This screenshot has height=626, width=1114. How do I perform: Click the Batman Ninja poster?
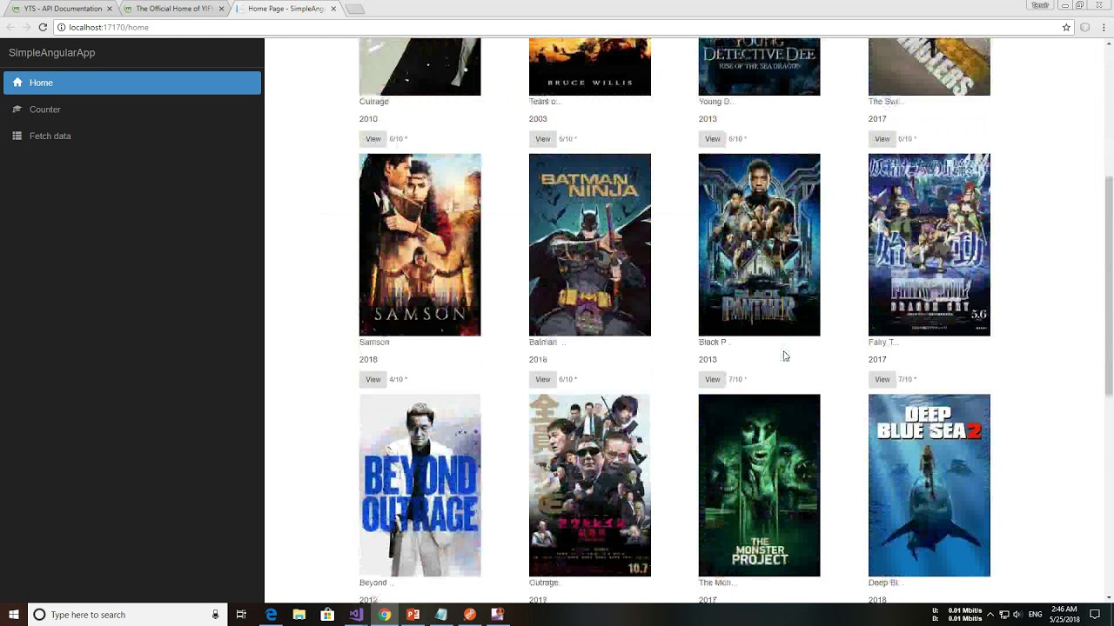[x=589, y=245]
